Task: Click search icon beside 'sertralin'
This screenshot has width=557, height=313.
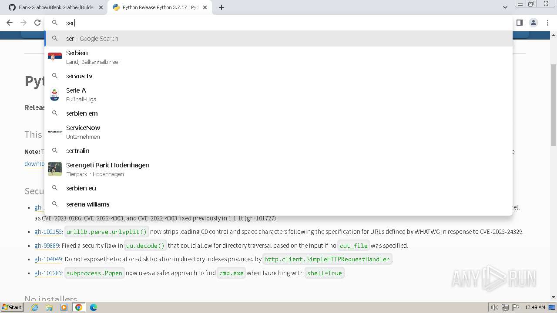Action: click(55, 150)
